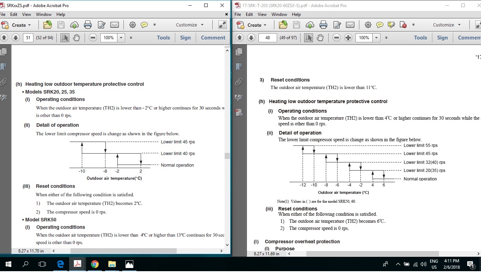481x274 pixels.
Task: Open Sign pane in 17-SRK-T-203 window
Action: click(443, 37)
